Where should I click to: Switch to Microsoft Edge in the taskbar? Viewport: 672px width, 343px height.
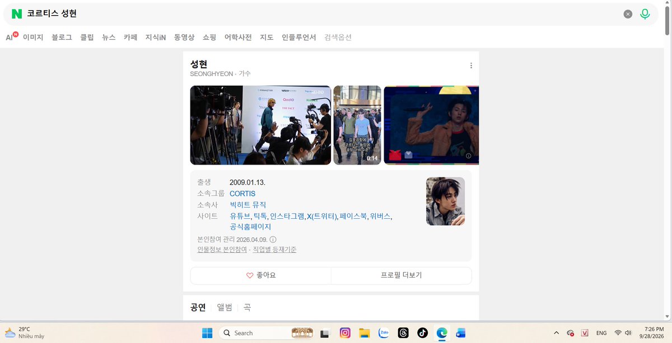(441, 333)
